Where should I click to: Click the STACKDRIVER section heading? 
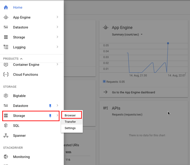coord(13,148)
